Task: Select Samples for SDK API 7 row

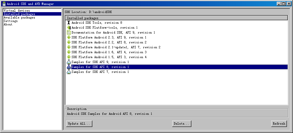Action: (177, 72)
